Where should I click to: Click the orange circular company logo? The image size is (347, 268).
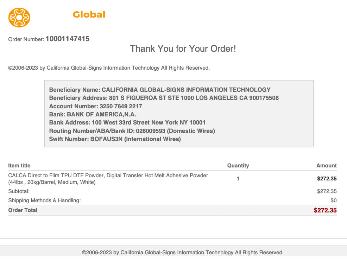[19, 18]
